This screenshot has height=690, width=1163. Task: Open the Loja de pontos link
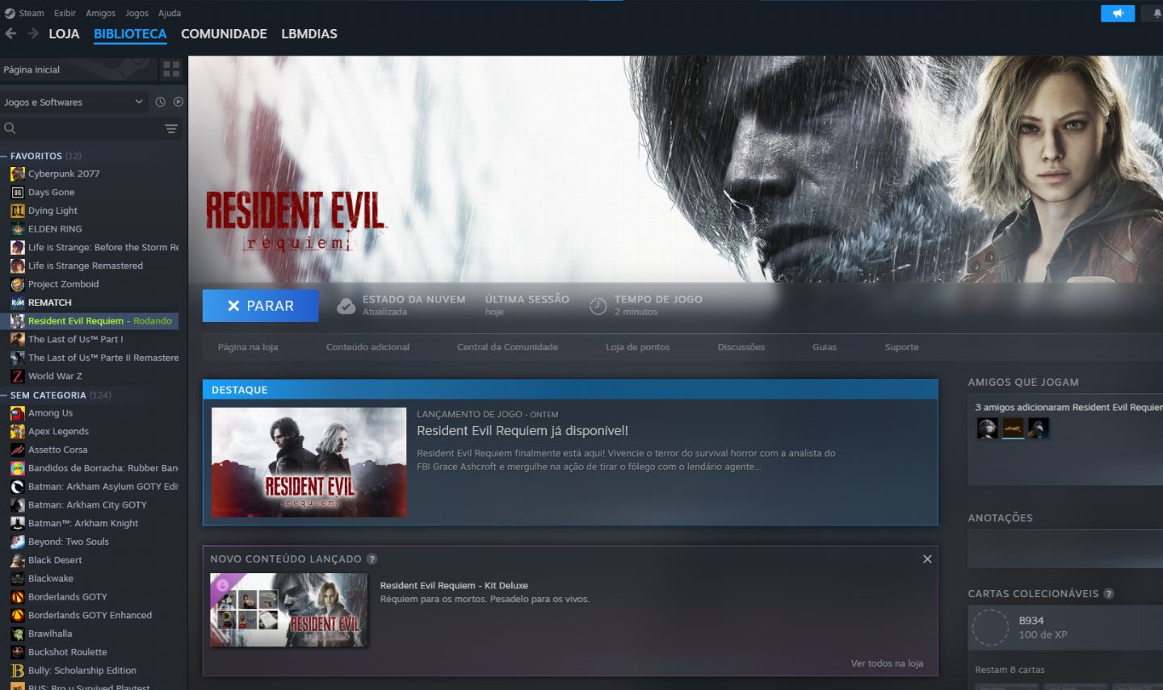coord(638,347)
